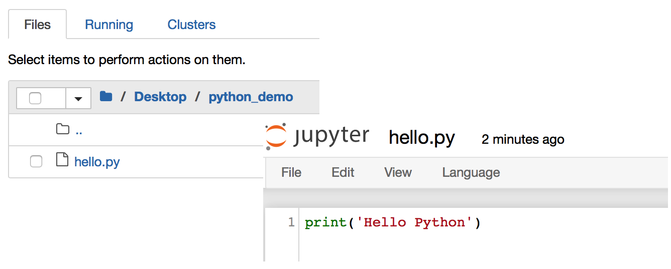Click the parent directory folder icon
This screenshot has height=269, width=671.
(x=63, y=129)
